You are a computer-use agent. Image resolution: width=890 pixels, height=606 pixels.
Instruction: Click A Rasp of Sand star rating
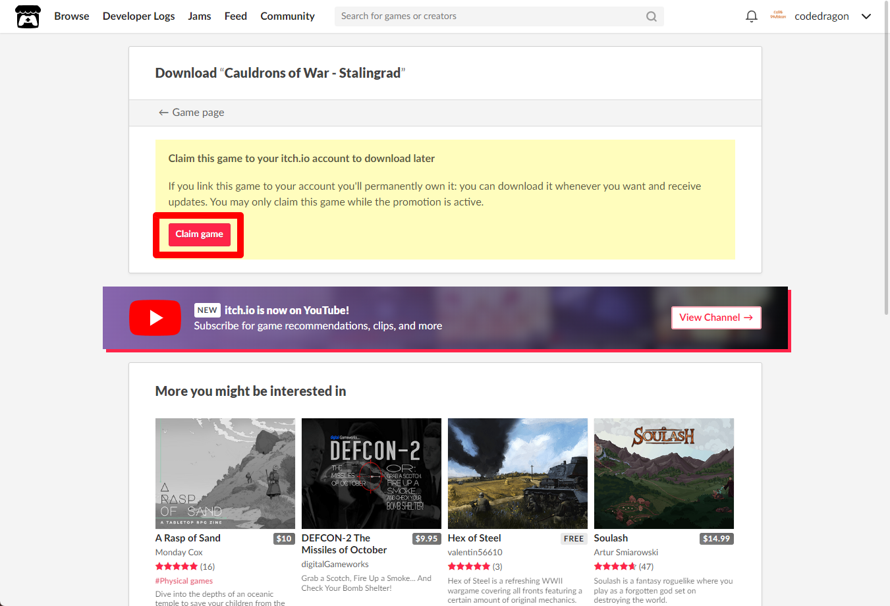pyautogui.click(x=177, y=566)
